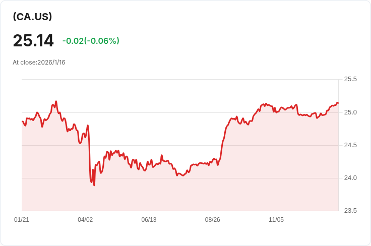Click the At close:2026/1/16 date text
Screen dimensions: 371x246
[x=39, y=63]
